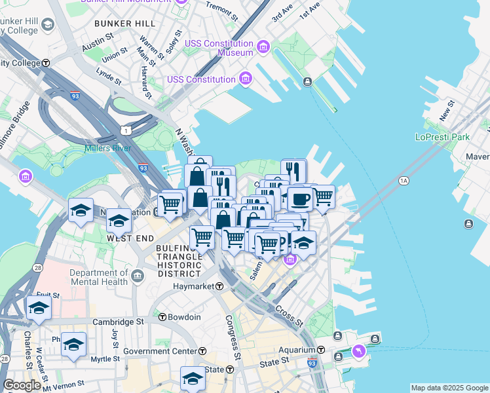Screen dimensions: 490x393
Task: Click the LoPresti Park label
Action: 442,137
